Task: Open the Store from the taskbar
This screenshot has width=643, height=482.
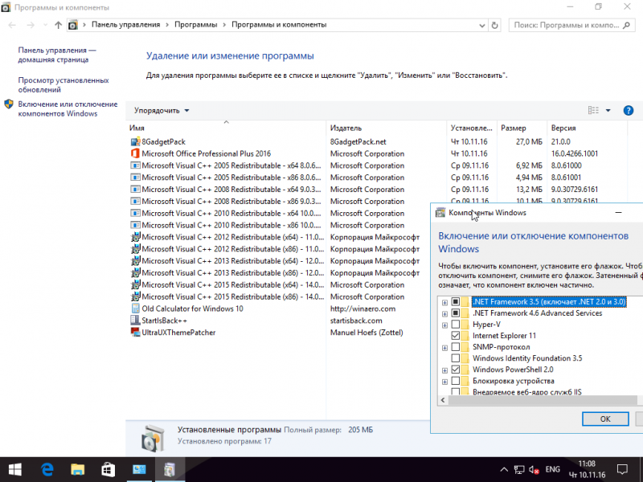Action: coord(109,469)
